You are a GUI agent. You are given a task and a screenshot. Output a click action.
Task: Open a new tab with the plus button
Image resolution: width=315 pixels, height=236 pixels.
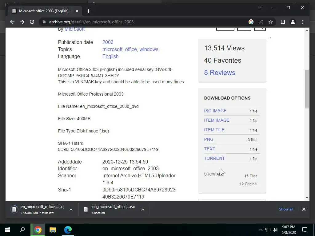(89, 11)
